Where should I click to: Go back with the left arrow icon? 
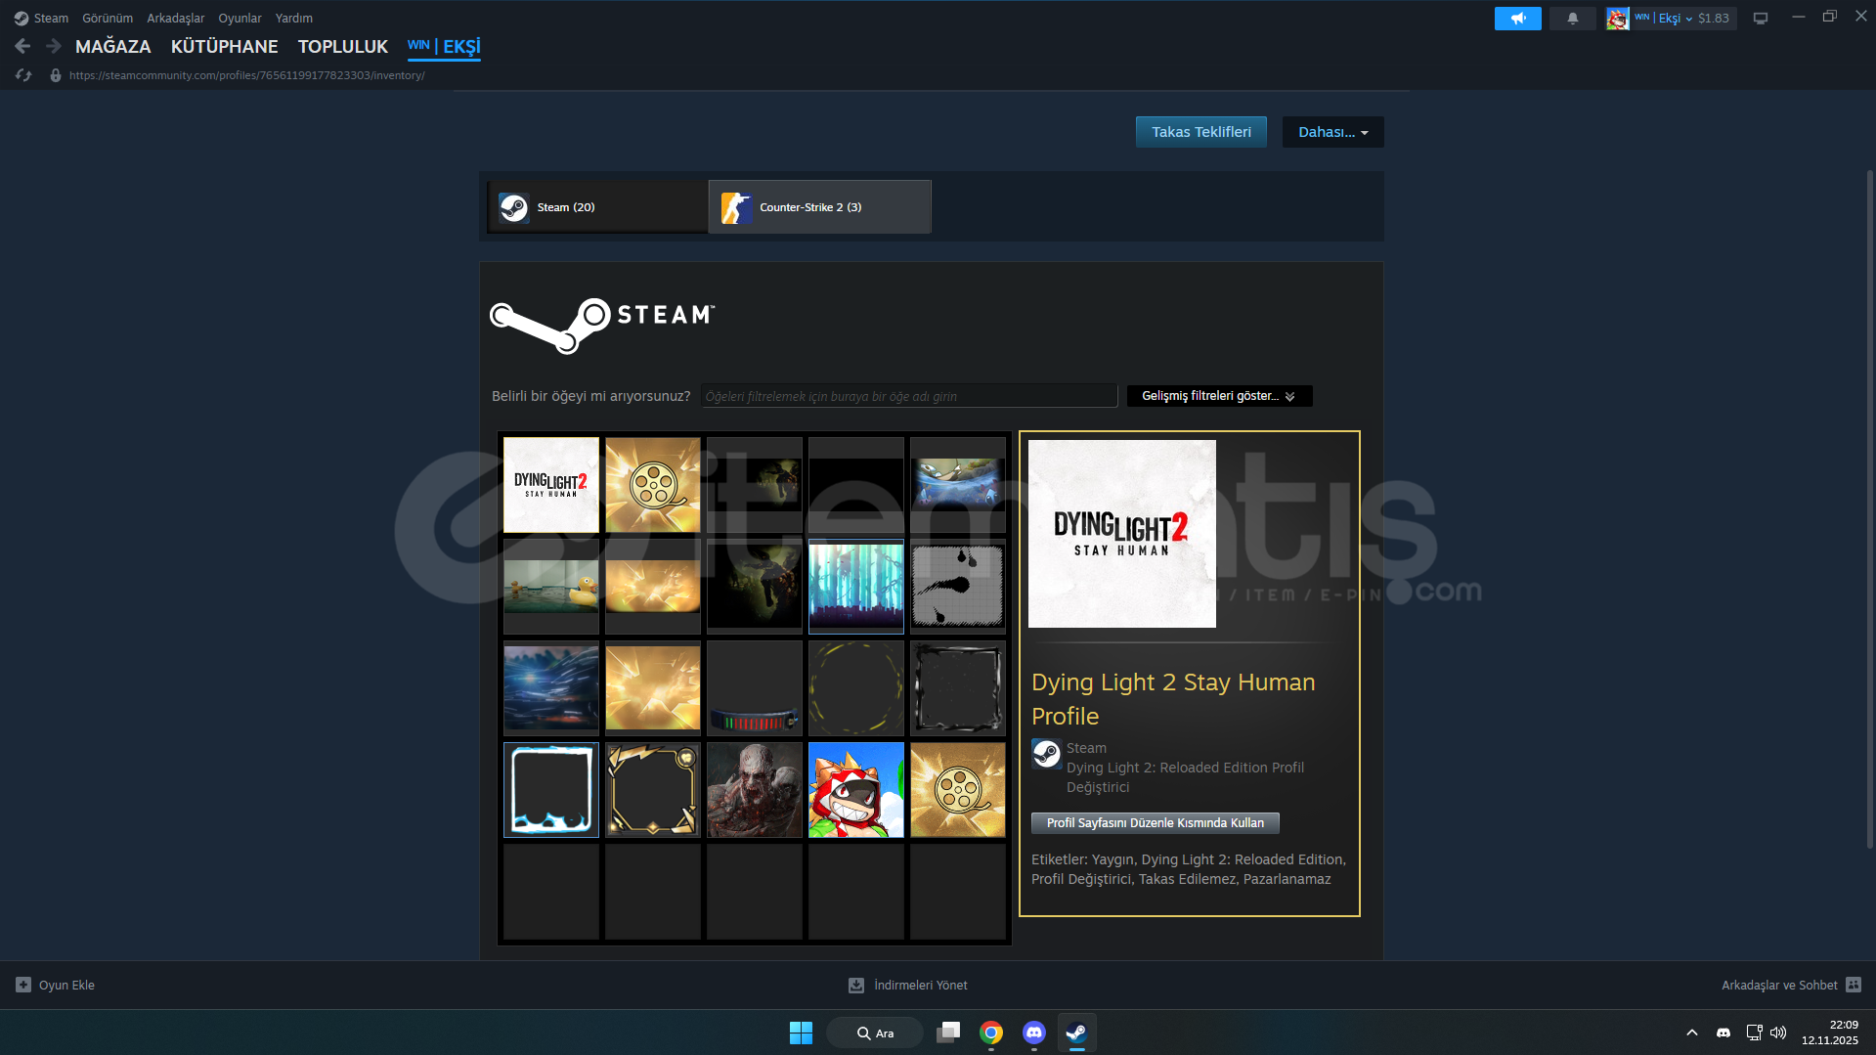click(x=22, y=46)
